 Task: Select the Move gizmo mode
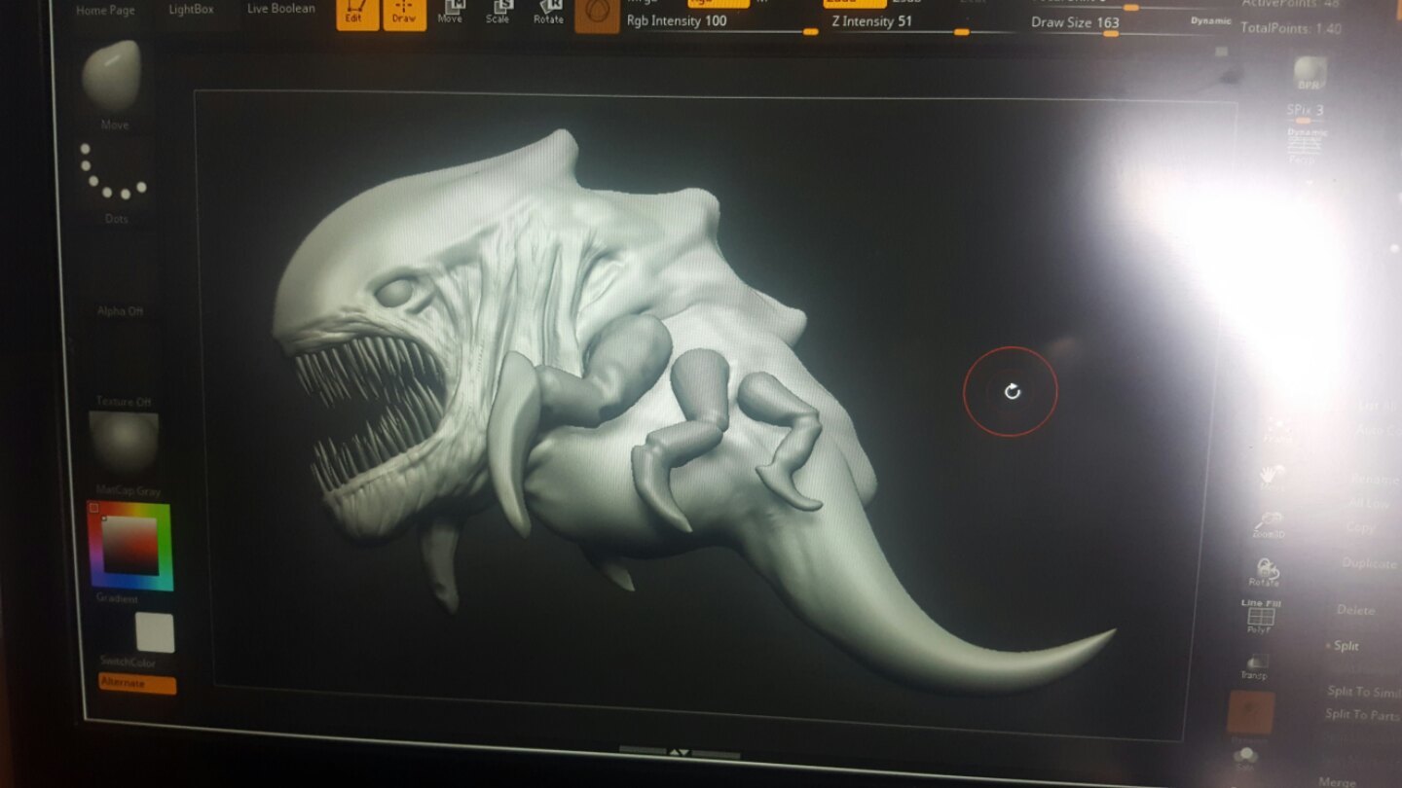pyautogui.click(x=451, y=13)
